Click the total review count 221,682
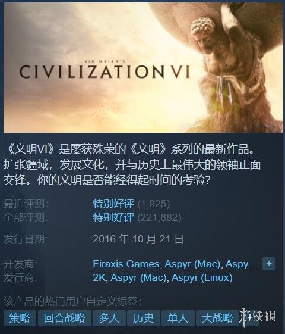Viewport: 285px width, 334px height. point(159,218)
